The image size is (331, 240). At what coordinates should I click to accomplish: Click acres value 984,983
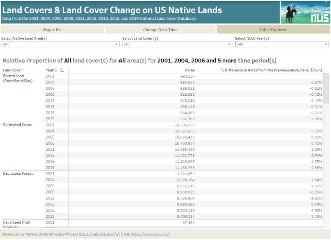pos(187,113)
